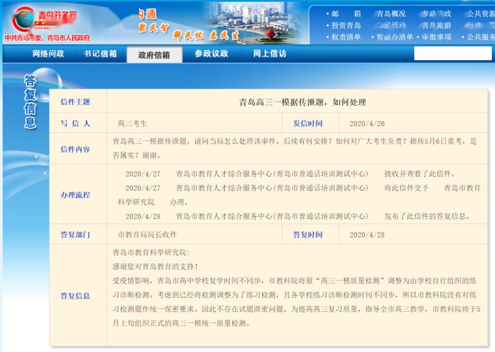Click the reply date 2020/4/28 beside 答复时间
The width and height of the screenshot is (495, 352).
[x=367, y=235]
